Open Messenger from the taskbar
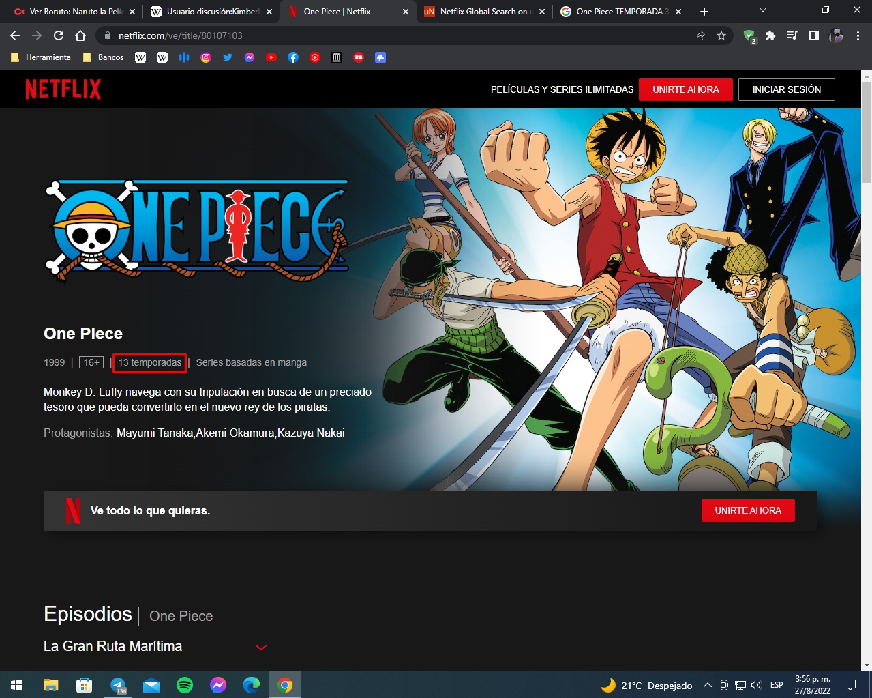The image size is (872, 698). click(218, 684)
